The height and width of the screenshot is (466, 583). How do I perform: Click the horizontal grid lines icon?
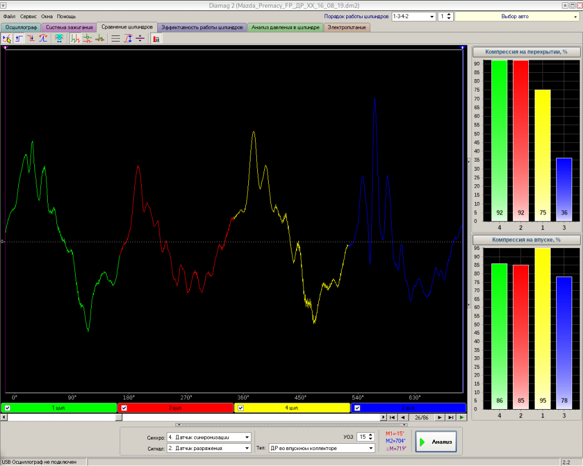click(116, 38)
